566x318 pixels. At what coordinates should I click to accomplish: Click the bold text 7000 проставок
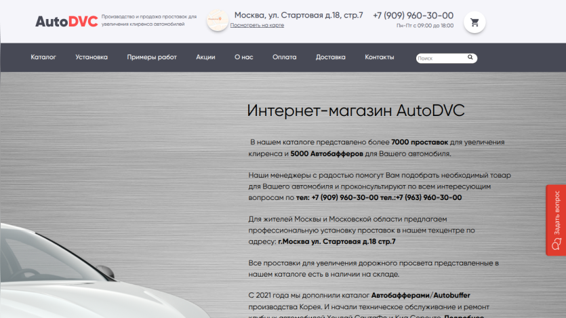tap(420, 142)
